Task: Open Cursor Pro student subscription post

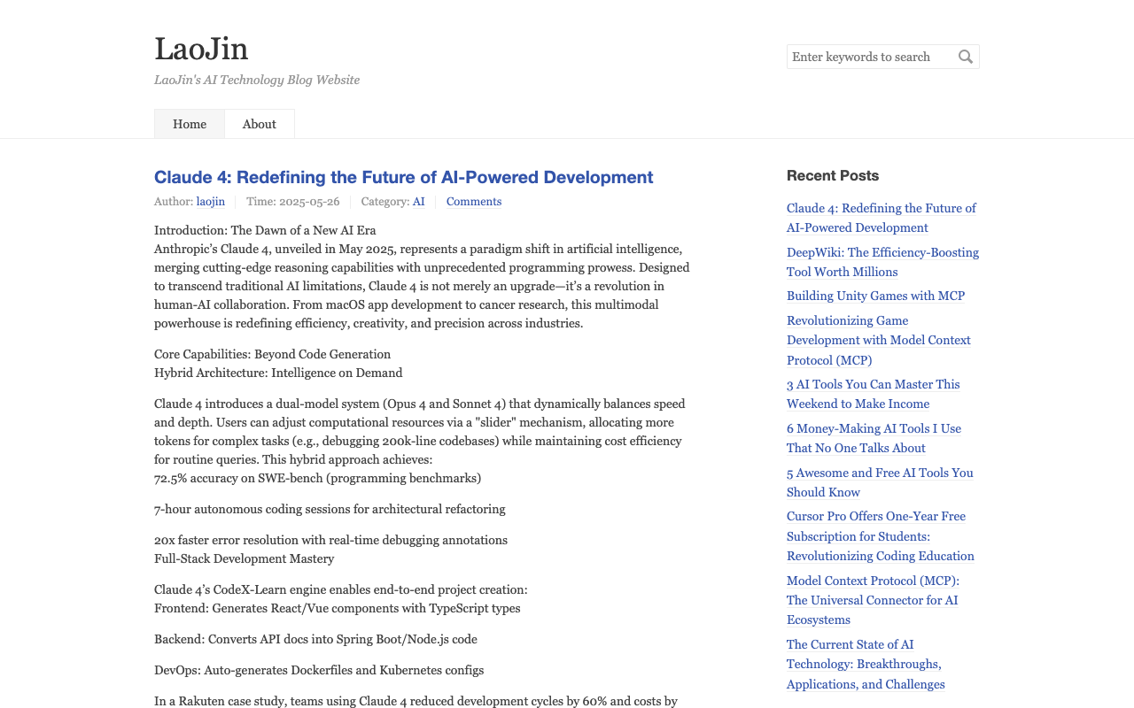Action: [880, 536]
